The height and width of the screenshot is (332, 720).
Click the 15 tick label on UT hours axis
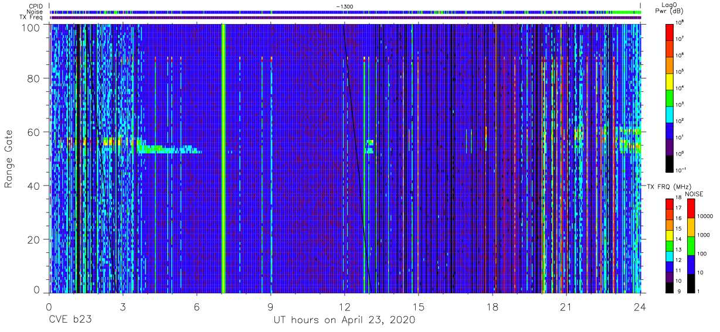(419, 307)
